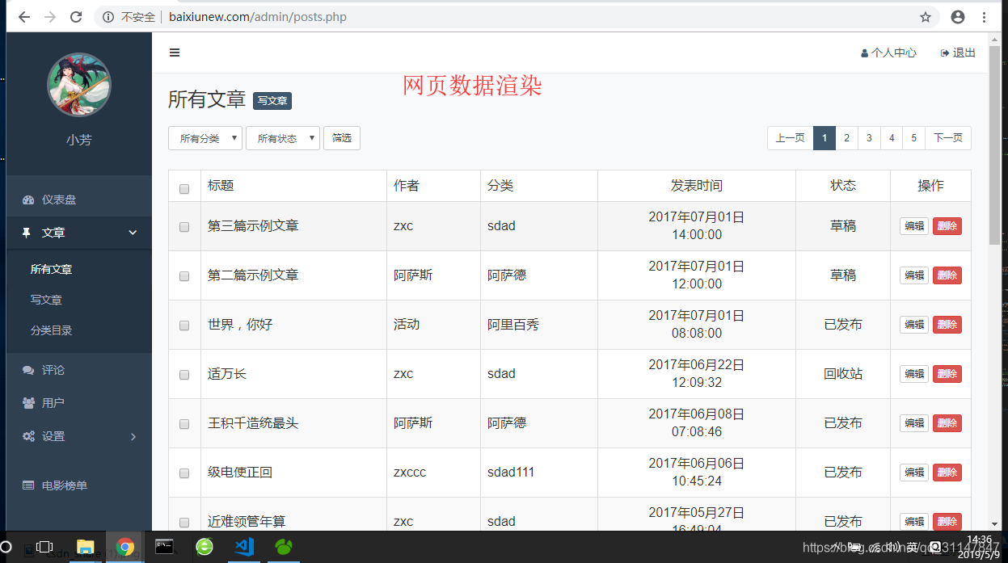Go to page 3 in pagination
The width and height of the screenshot is (1008, 563).
pos(869,138)
